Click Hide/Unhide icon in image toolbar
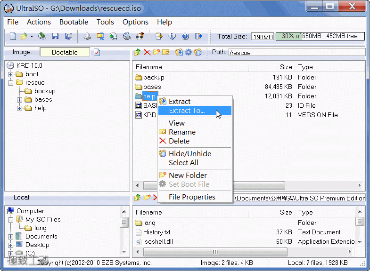The height and width of the screenshot is (271, 370). 198,52
